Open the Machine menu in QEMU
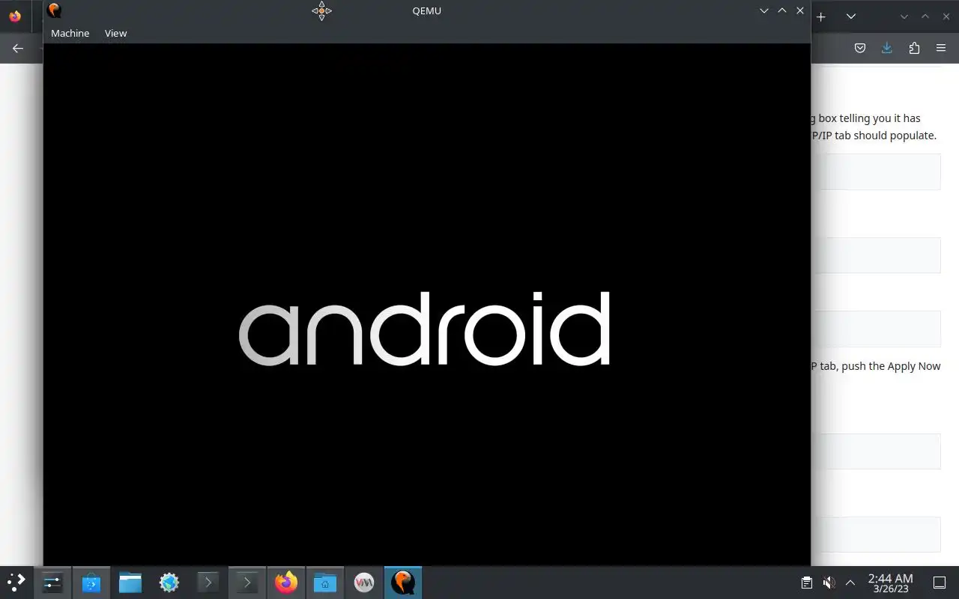959x599 pixels. tap(70, 33)
